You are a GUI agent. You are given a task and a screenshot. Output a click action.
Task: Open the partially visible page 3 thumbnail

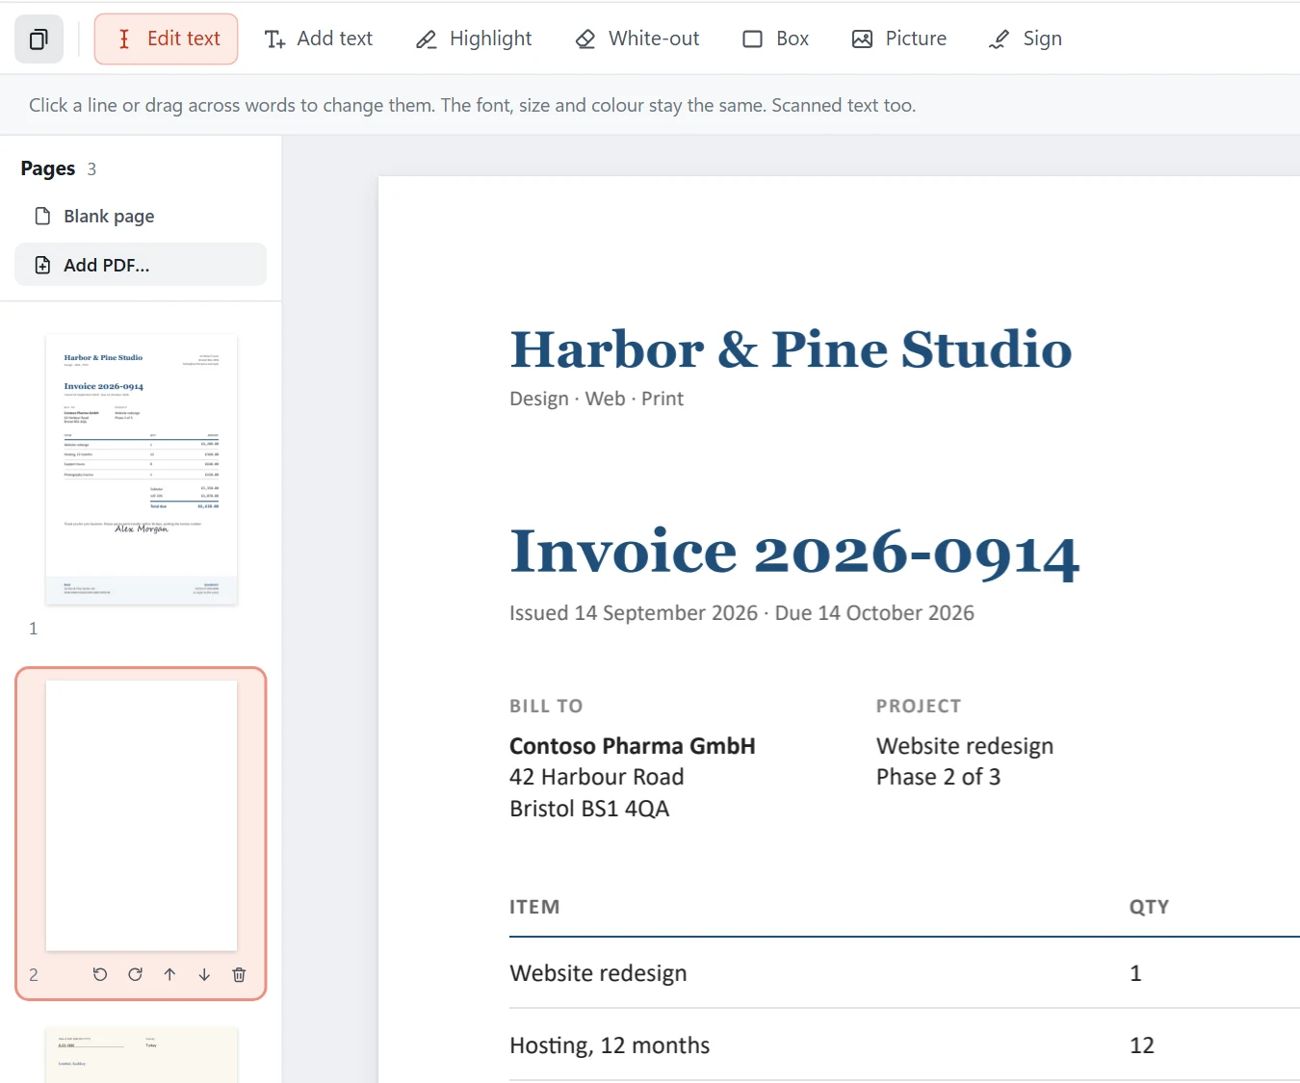coord(142,1055)
